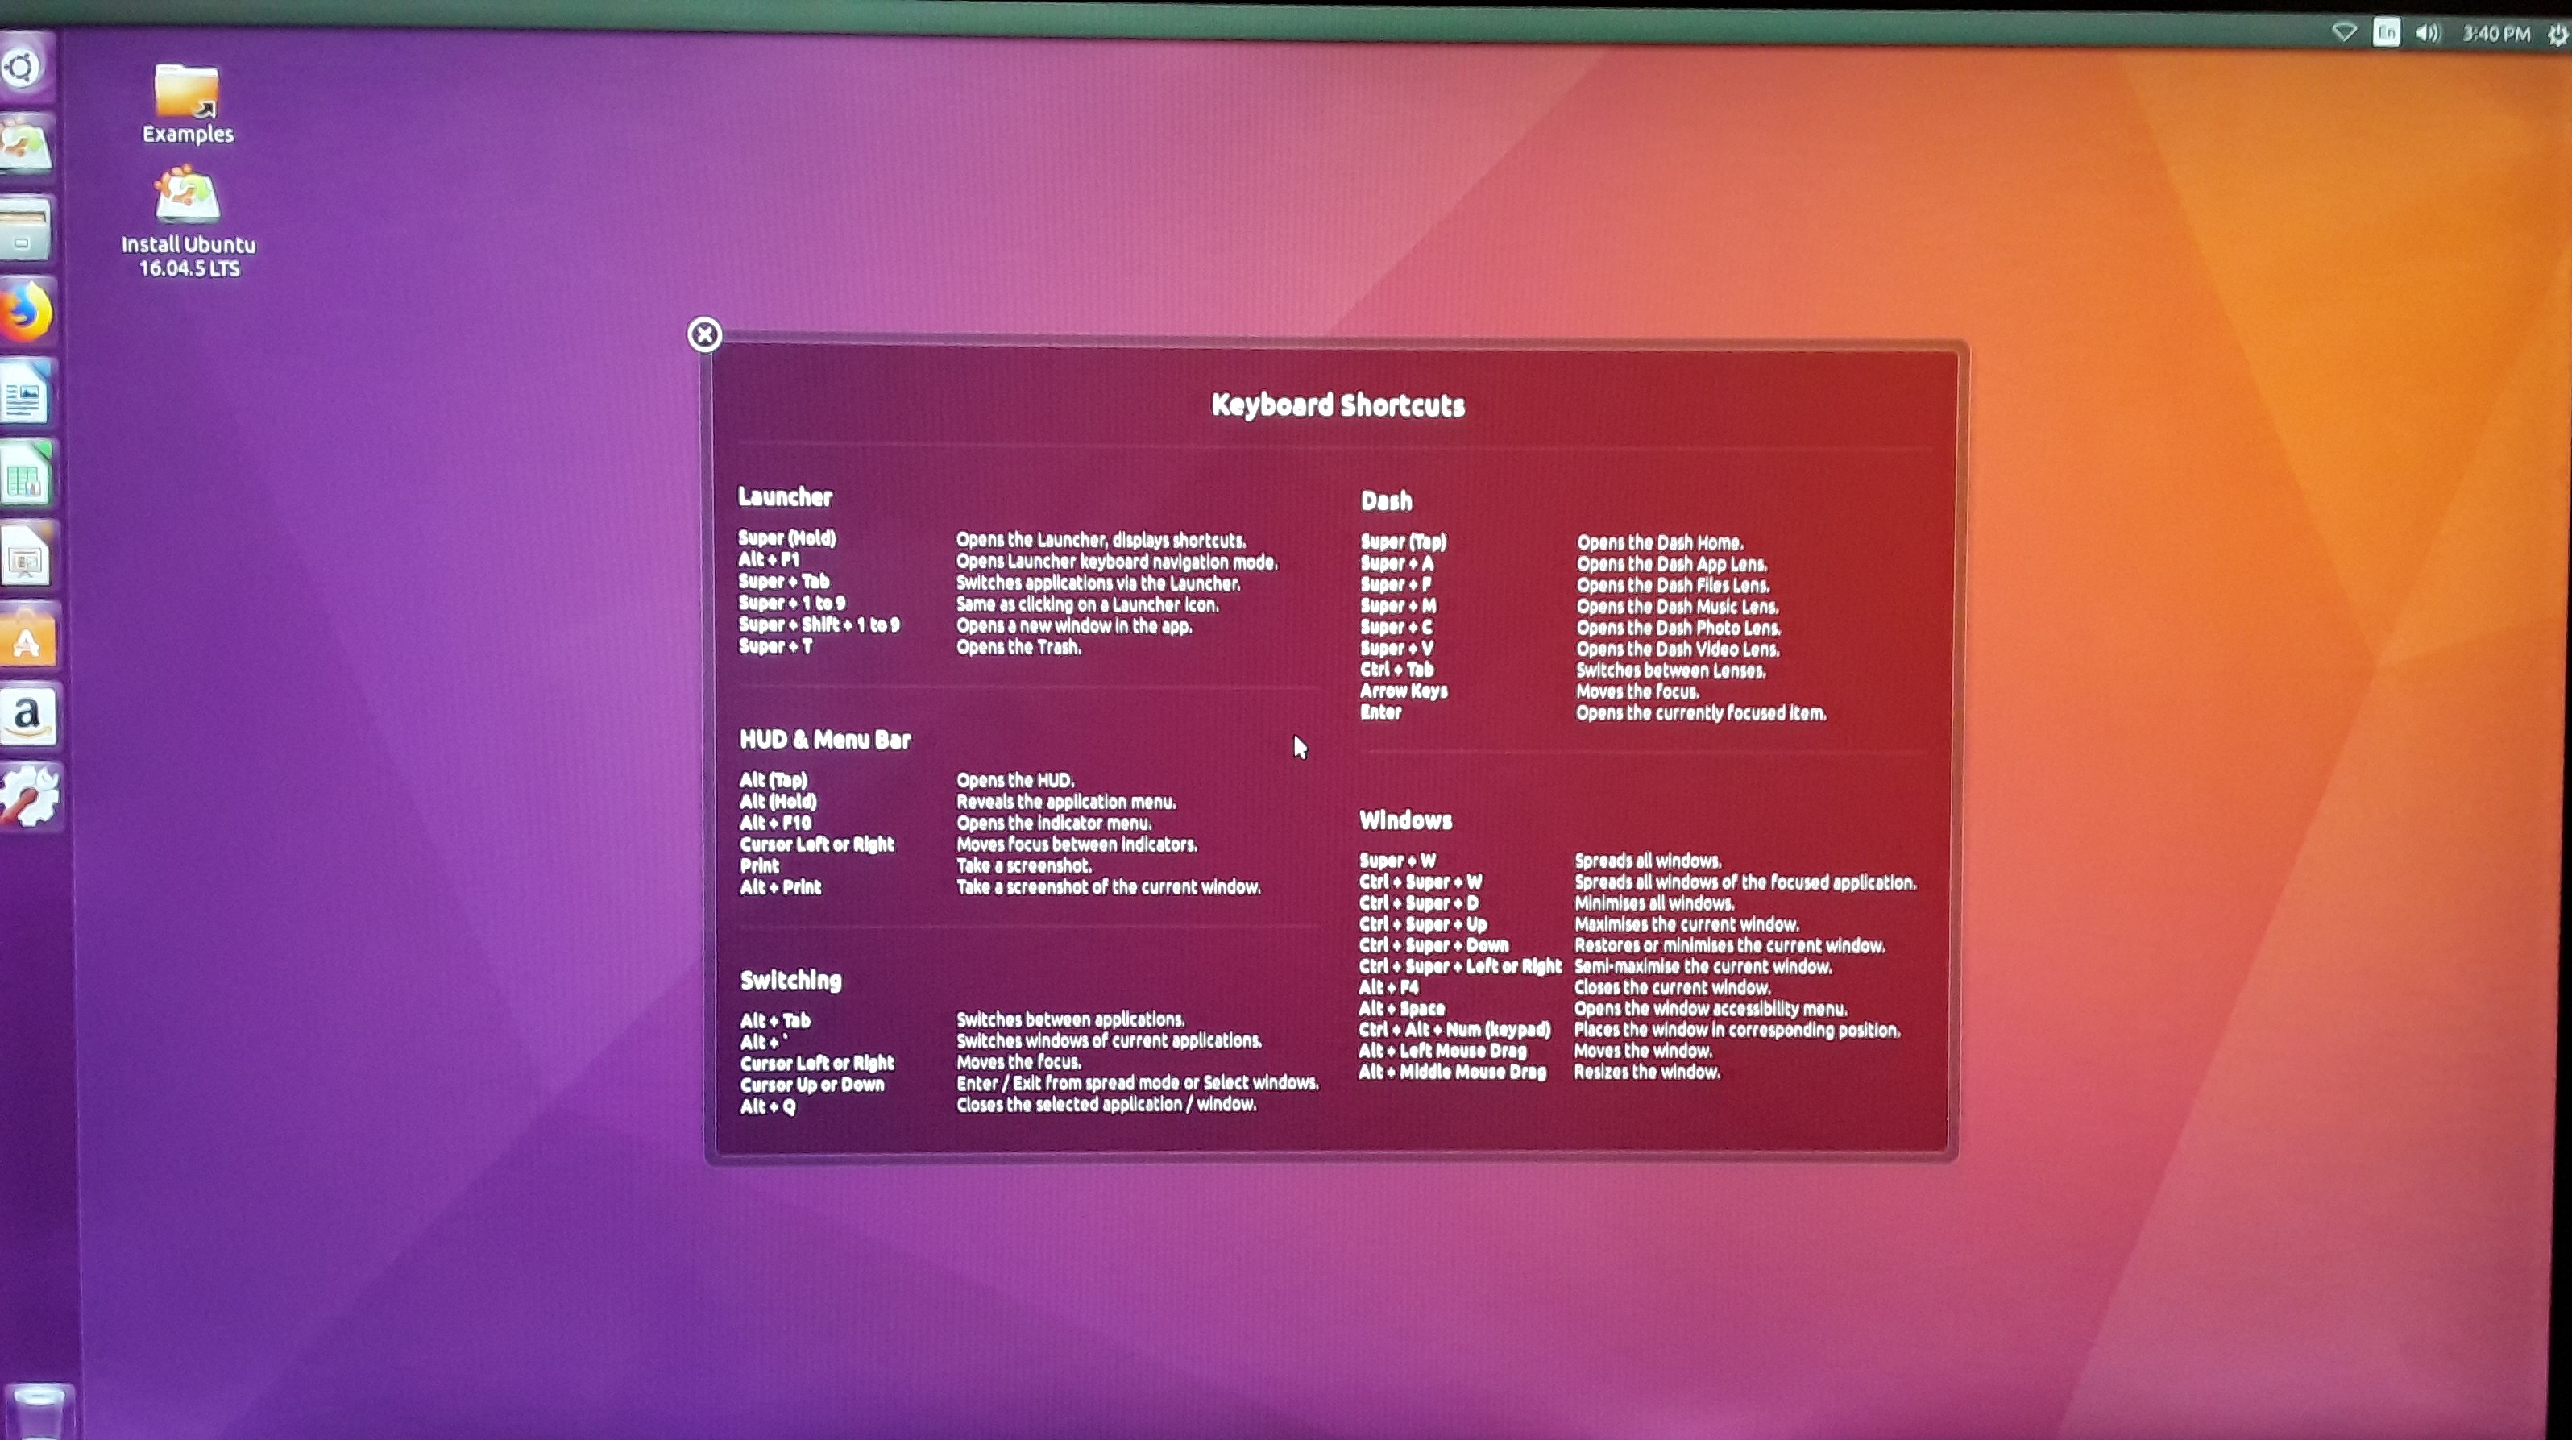Viewport: 2572px width, 1440px height.
Task: Click 'Opens the Dash Music Lens.' text
Action: pos(1678,606)
